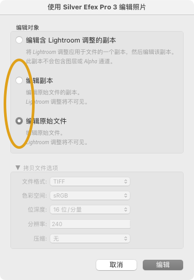The width and height of the screenshot is (194, 280).
Task: Click the 编辑原始文件 option label
Action: tap(46, 121)
